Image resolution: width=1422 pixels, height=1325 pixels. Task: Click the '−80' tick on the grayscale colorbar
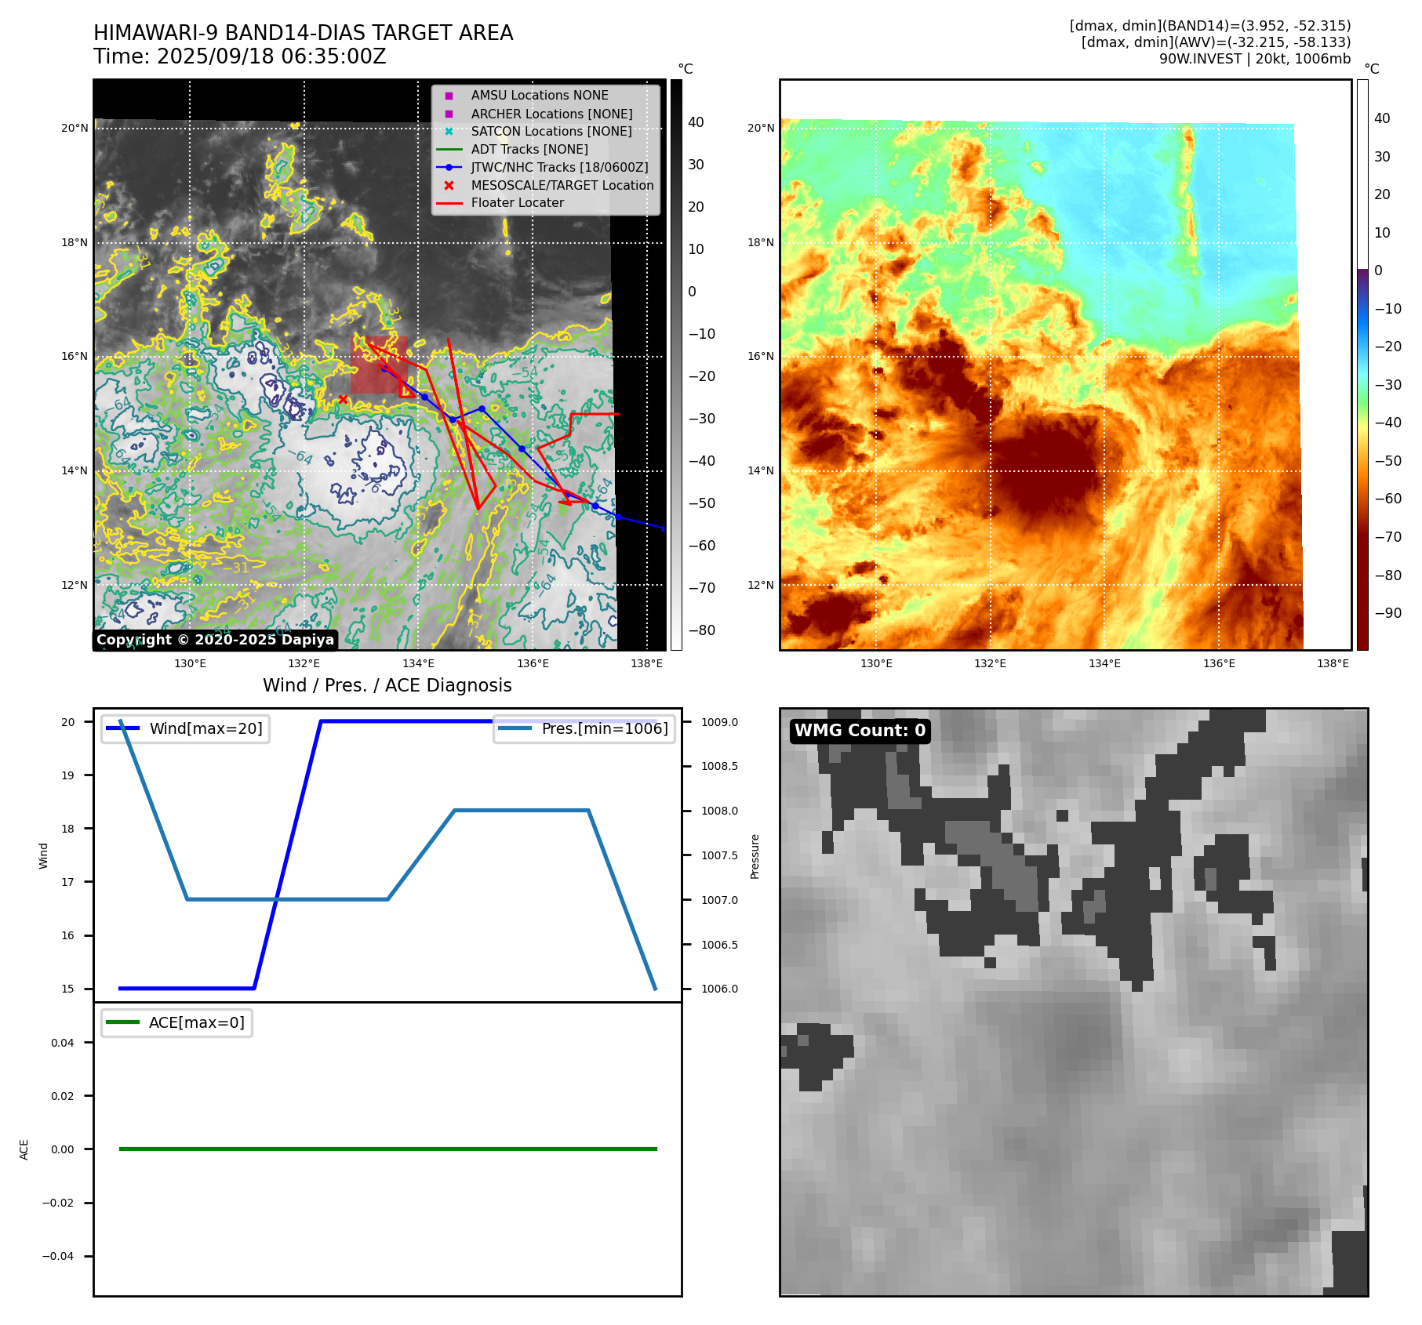[702, 630]
